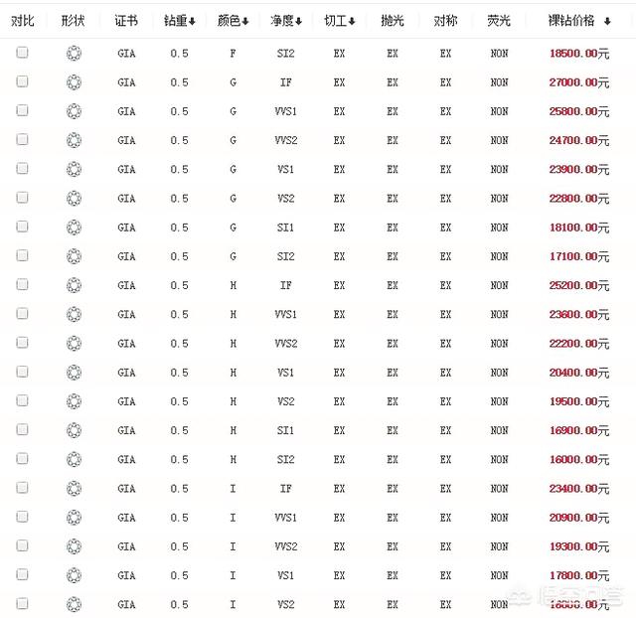The width and height of the screenshot is (636, 618).
Task: Click the diamond icon in the 23400.00元 row
Action: 74,488
